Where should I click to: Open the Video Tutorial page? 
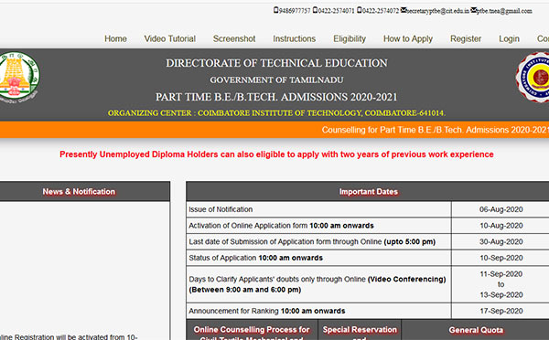tap(170, 38)
